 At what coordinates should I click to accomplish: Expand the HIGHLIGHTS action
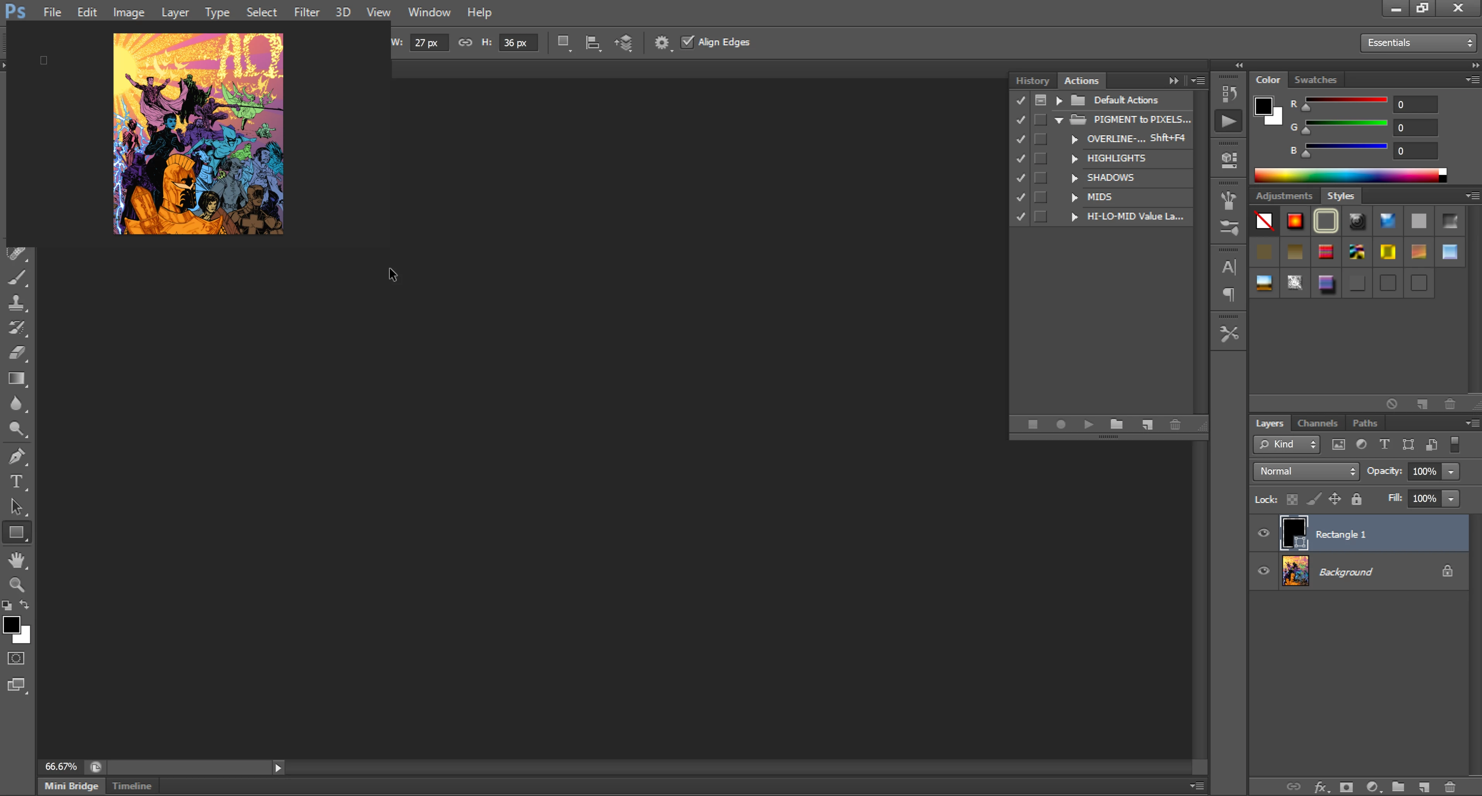(1074, 159)
